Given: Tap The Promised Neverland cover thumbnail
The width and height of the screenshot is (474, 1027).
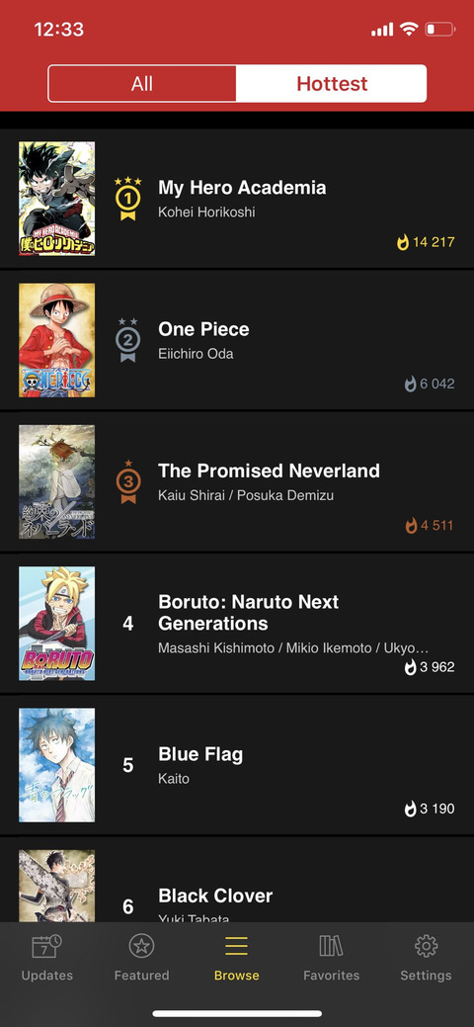Looking at the screenshot, I should coord(57,481).
